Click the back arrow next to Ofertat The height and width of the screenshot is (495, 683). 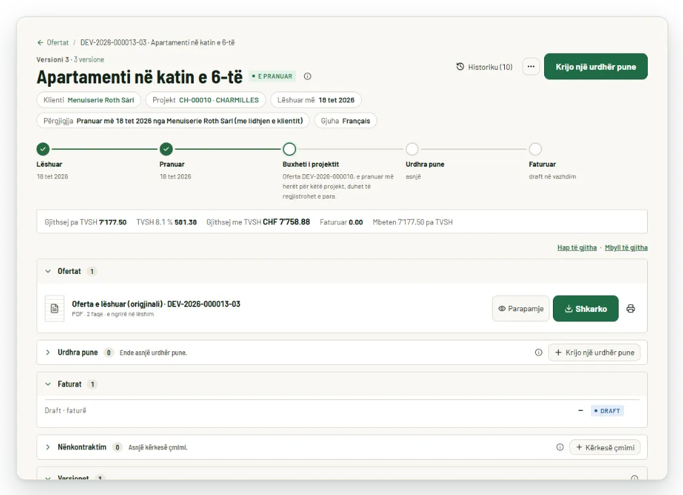40,43
